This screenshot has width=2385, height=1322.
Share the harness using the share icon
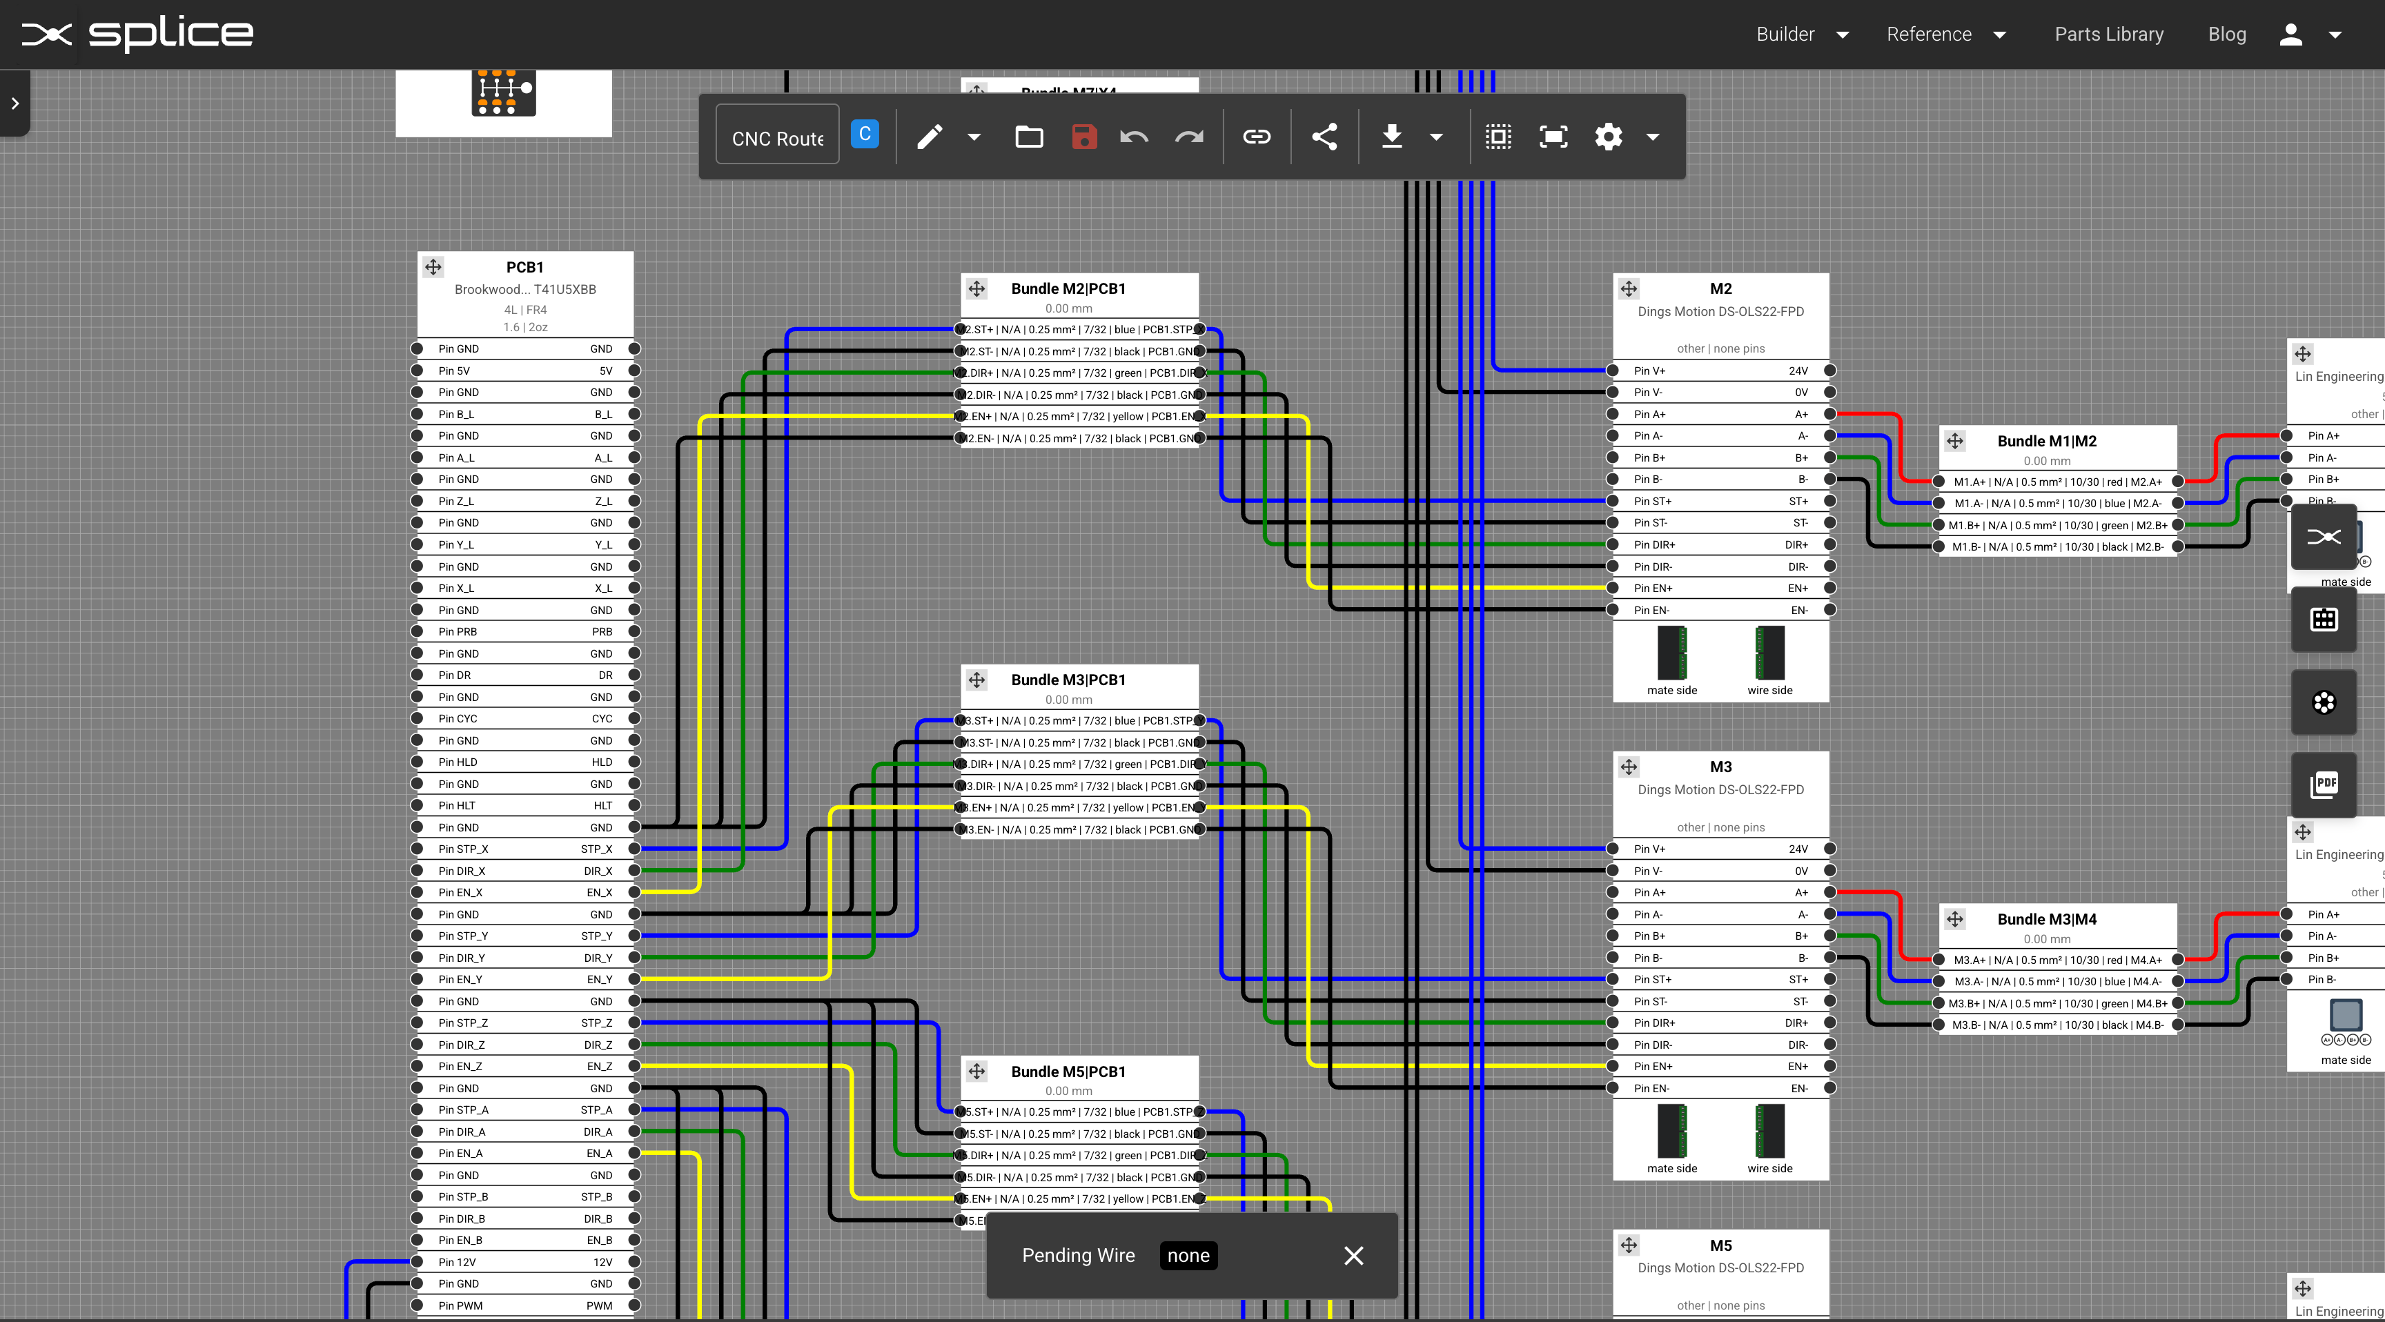coord(1324,136)
